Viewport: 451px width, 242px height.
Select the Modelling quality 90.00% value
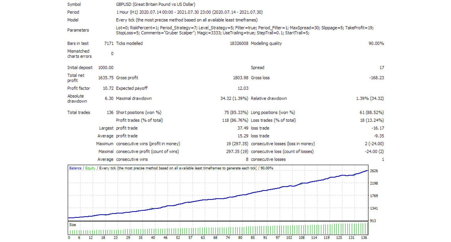coord(376,43)
